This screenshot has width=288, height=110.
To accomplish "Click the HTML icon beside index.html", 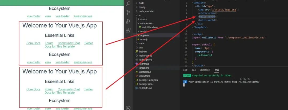I will 137,76.
